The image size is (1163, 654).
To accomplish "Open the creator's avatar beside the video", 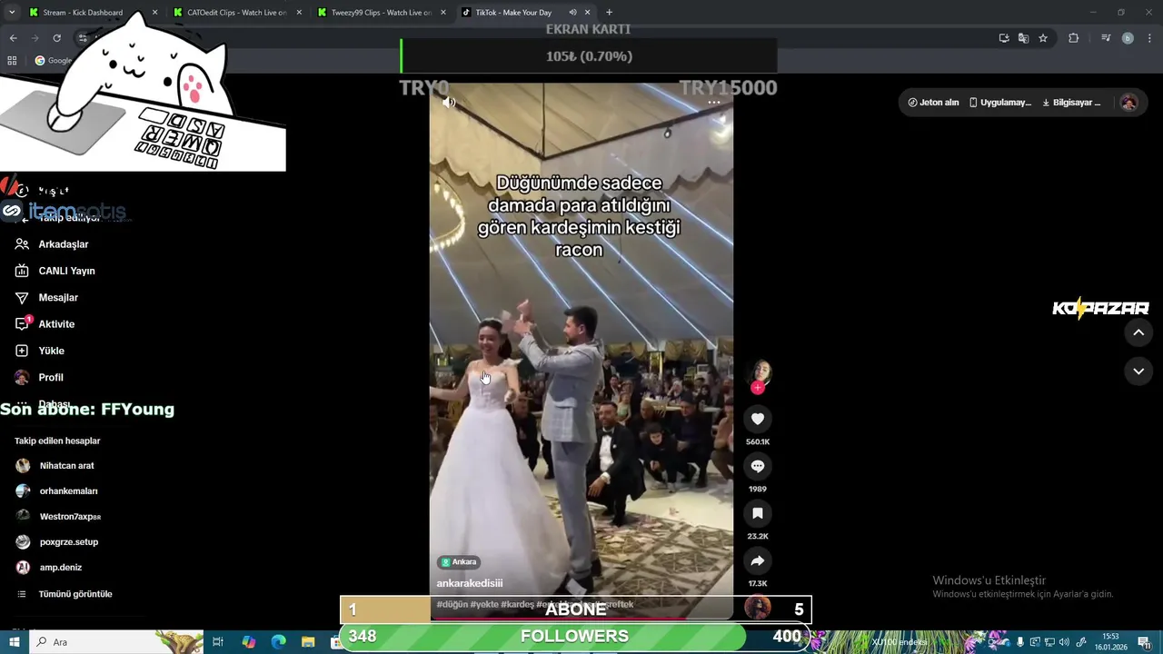I will [760, 371].
